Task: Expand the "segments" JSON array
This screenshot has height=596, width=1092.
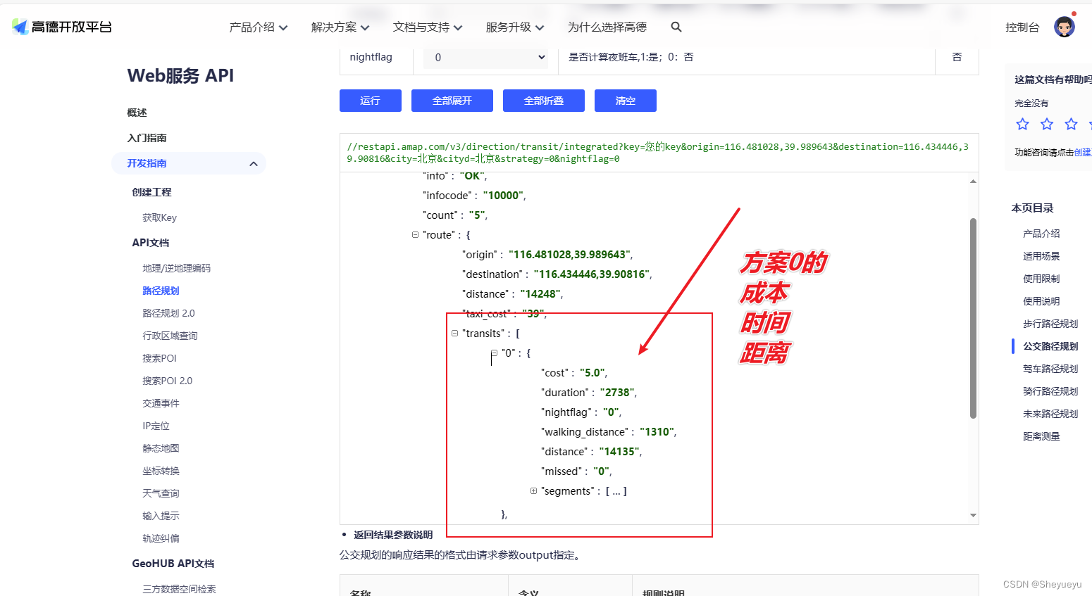Action: (x=533, y=491)
